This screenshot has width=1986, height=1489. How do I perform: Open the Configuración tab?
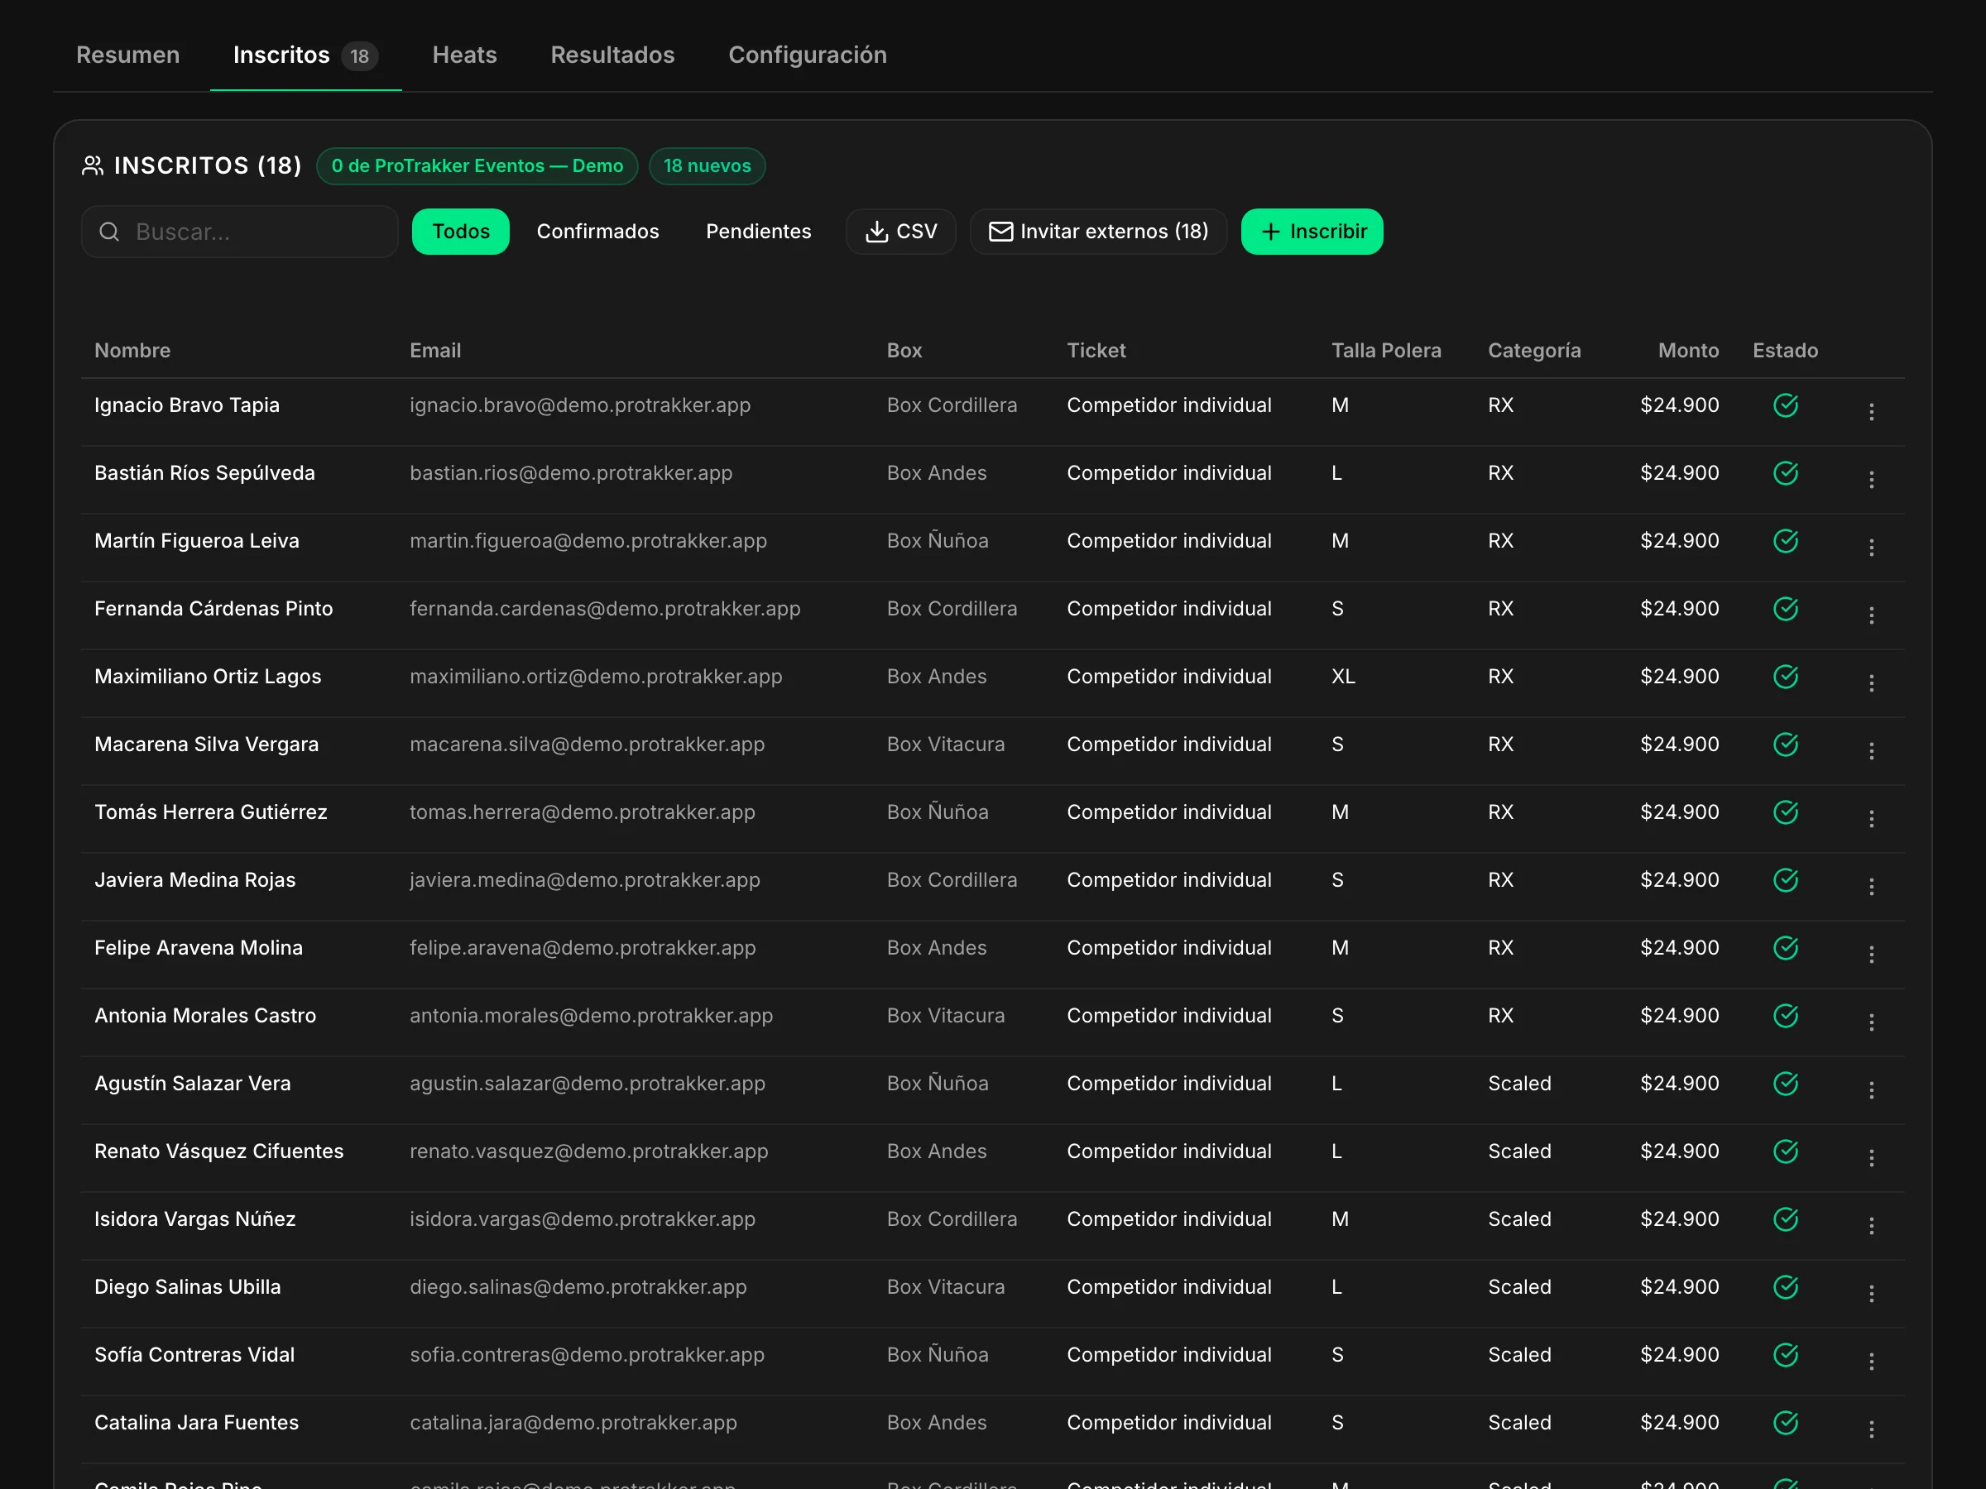(x=807, y=55)
